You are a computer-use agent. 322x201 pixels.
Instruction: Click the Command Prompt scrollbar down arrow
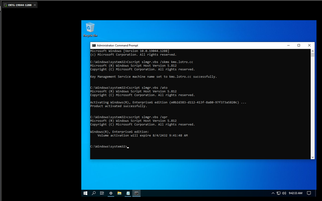313,157
